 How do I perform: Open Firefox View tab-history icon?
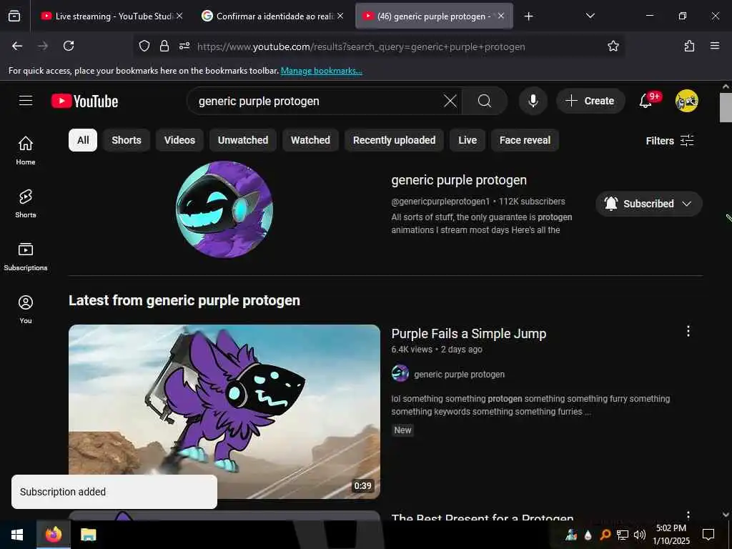14,16
